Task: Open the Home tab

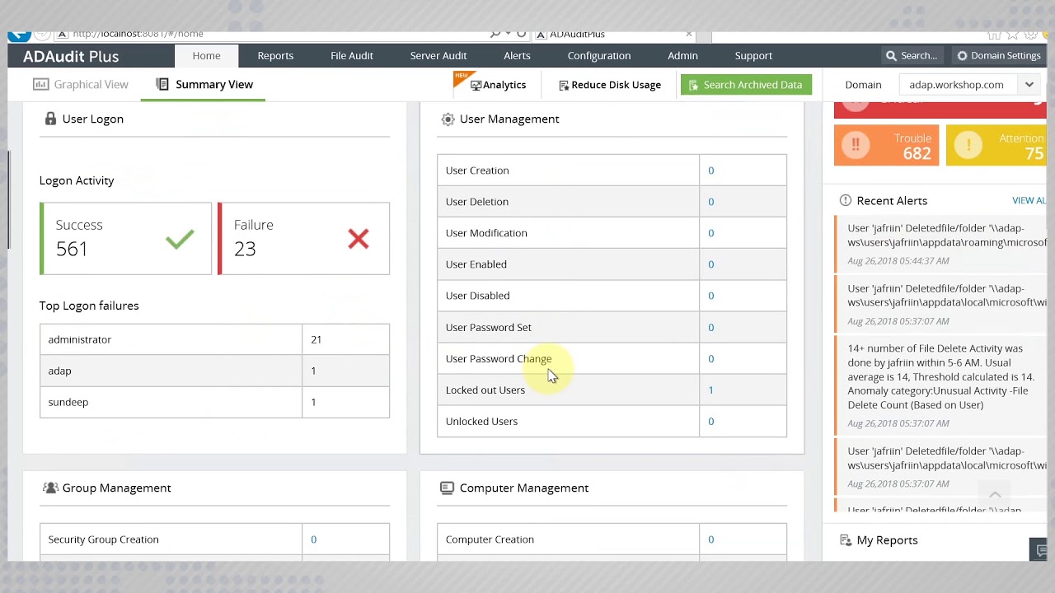Action: (x=206, y=55)
